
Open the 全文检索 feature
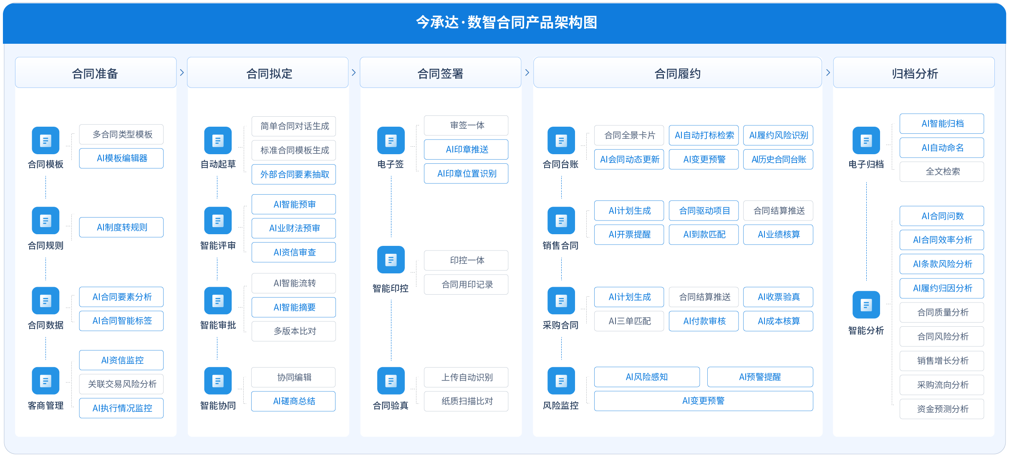coord(942,172)
